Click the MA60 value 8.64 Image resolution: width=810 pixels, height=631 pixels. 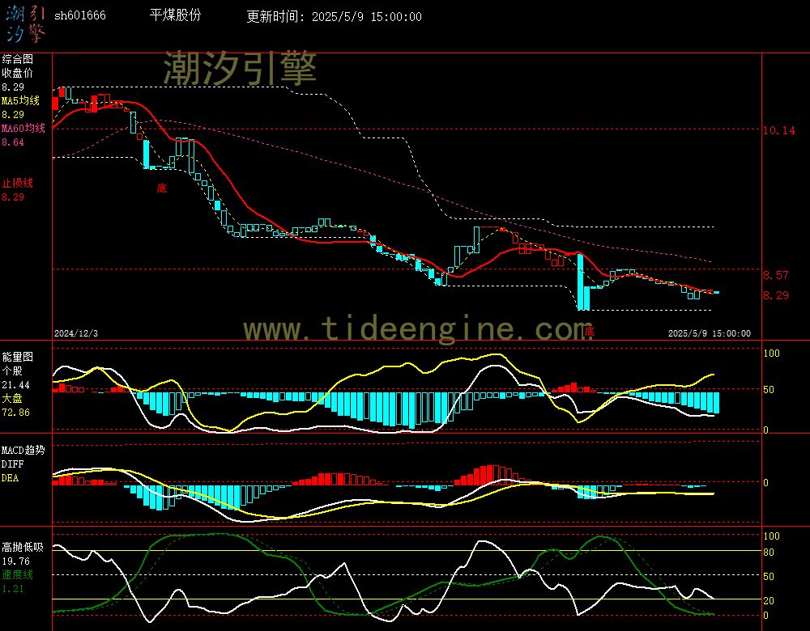[13, 142]
